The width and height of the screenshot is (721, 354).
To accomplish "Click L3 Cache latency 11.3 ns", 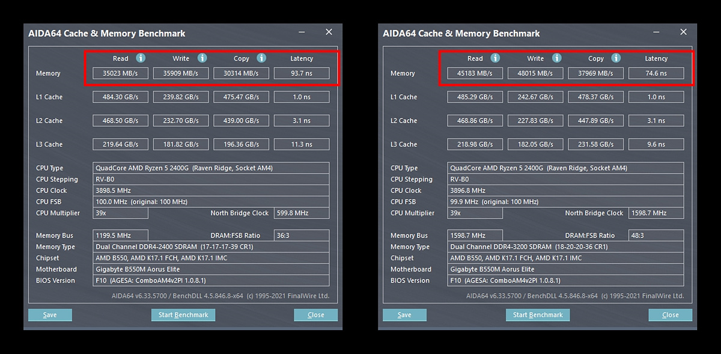I will click(302, 144).
